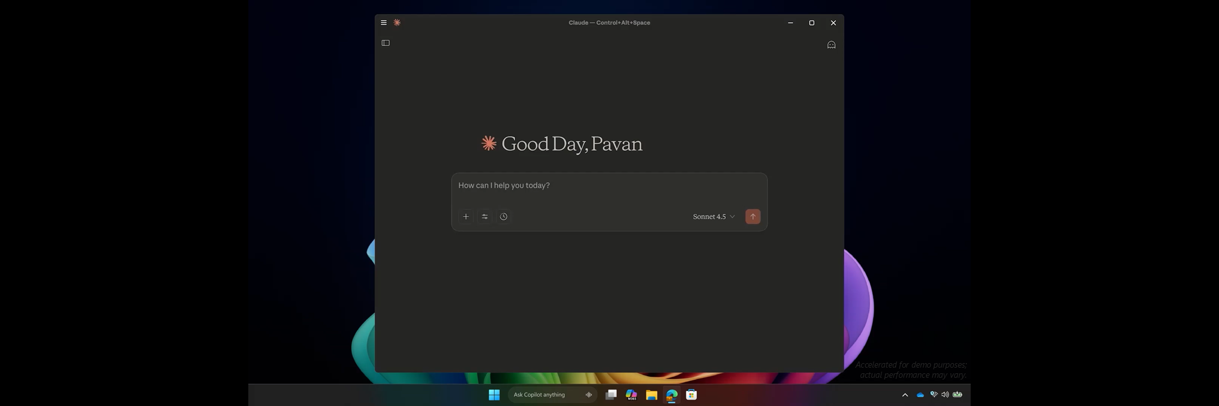This screenshot has width=1219, height=406.
Task: Maximize the Claude window
Action: (812, 23)
